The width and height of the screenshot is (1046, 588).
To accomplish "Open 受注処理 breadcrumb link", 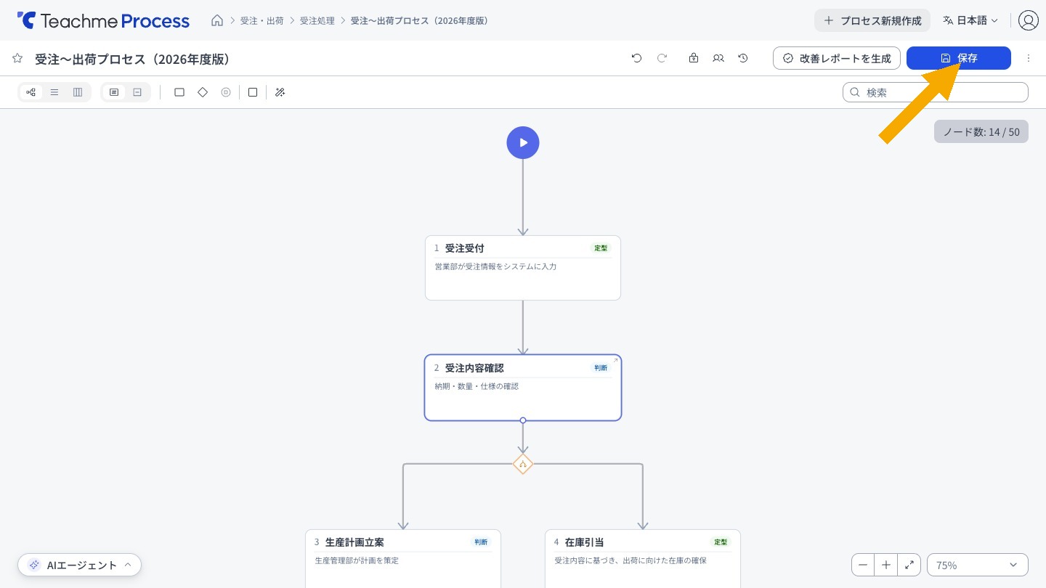I will point(317,20).
